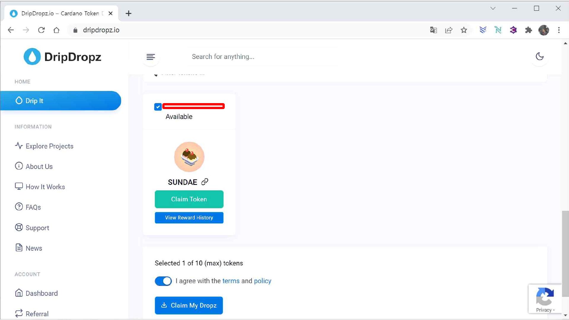569x320 pixels.
Task: Click the Available status text
Action: (179, 117)
